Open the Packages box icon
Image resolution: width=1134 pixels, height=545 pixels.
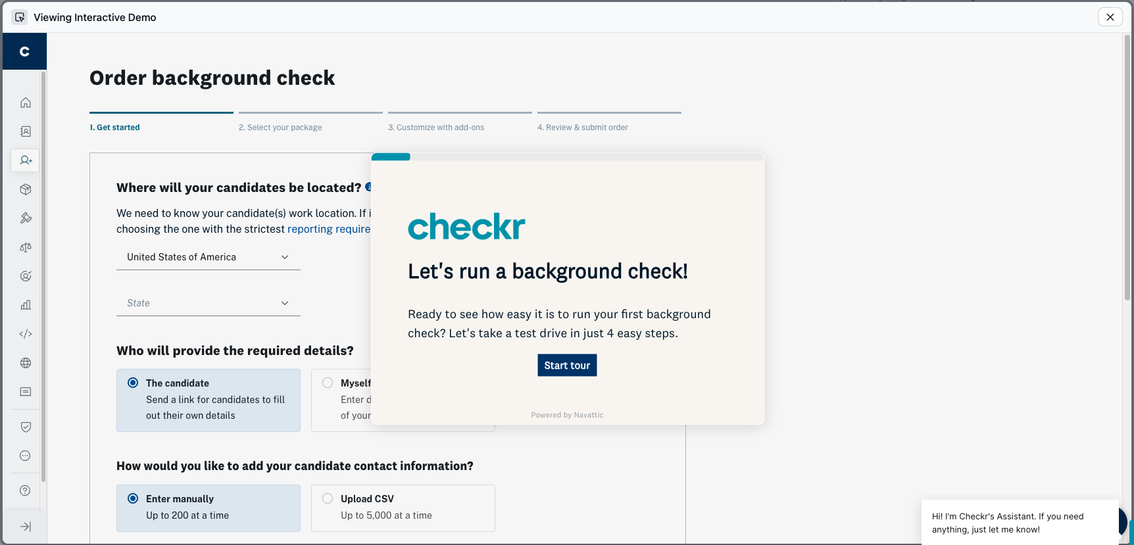[26, 189]
